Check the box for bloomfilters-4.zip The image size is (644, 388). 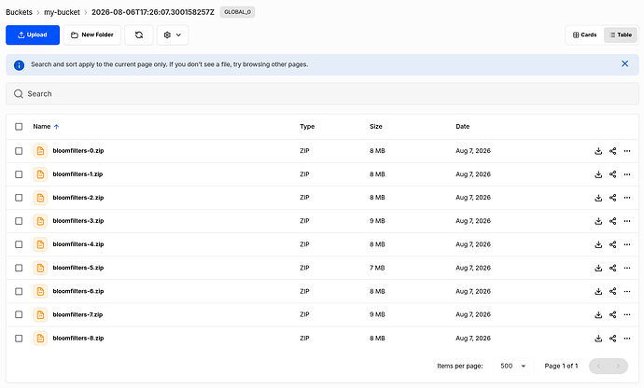[x=19, y=244]
